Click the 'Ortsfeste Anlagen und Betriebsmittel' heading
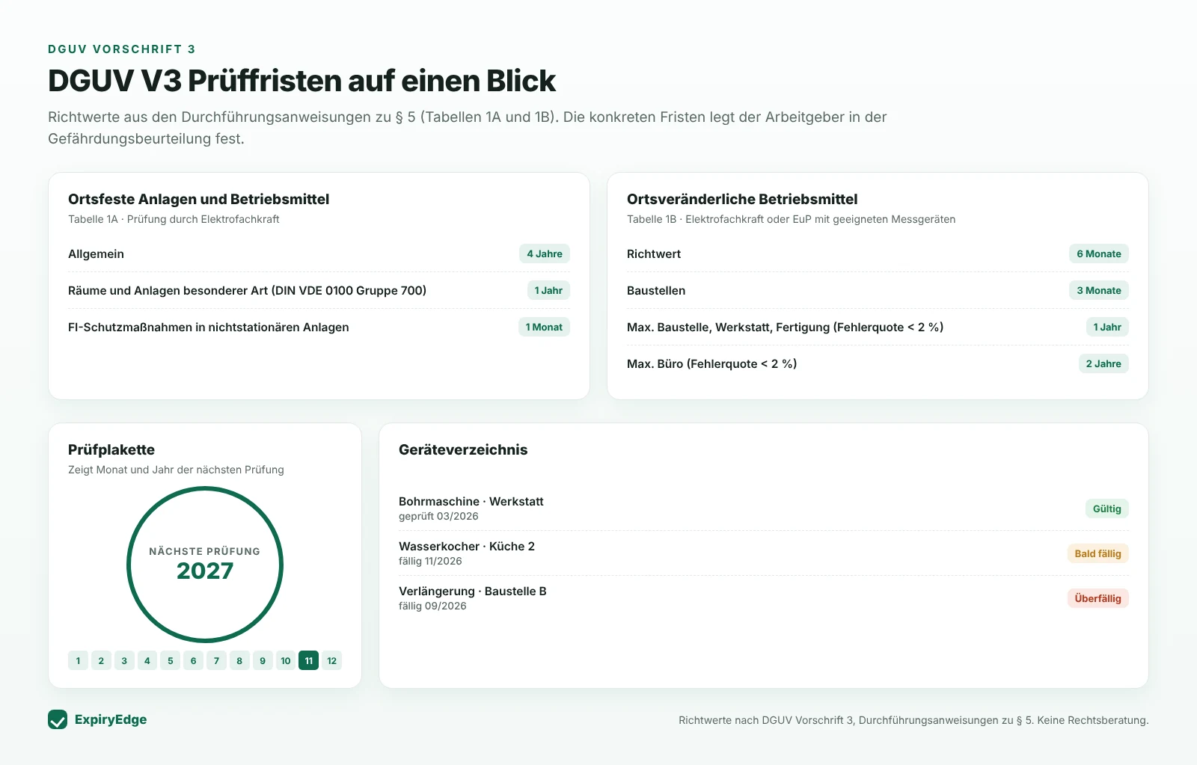This screenshot has height=765, width=1197. click(x=198, y=199)
